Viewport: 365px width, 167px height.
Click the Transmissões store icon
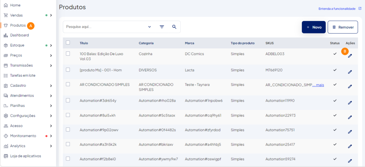click(x=6, y=65)
